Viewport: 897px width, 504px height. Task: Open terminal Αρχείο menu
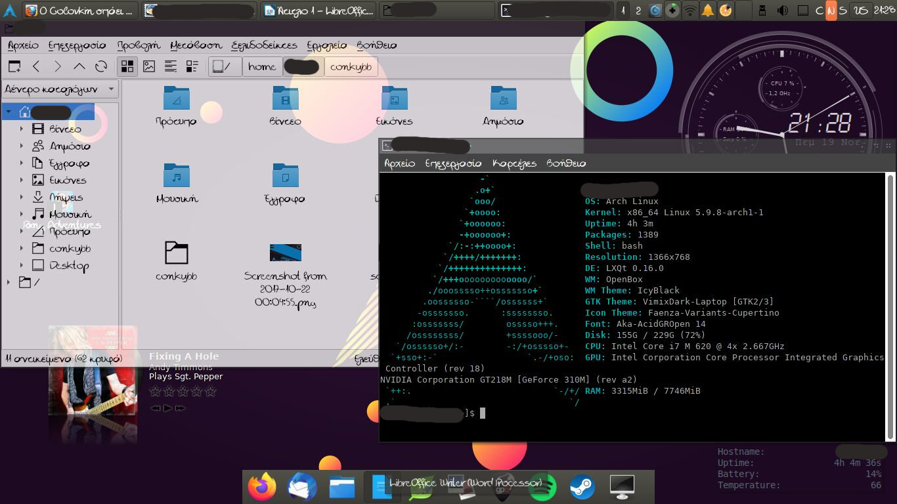(400, 163)
